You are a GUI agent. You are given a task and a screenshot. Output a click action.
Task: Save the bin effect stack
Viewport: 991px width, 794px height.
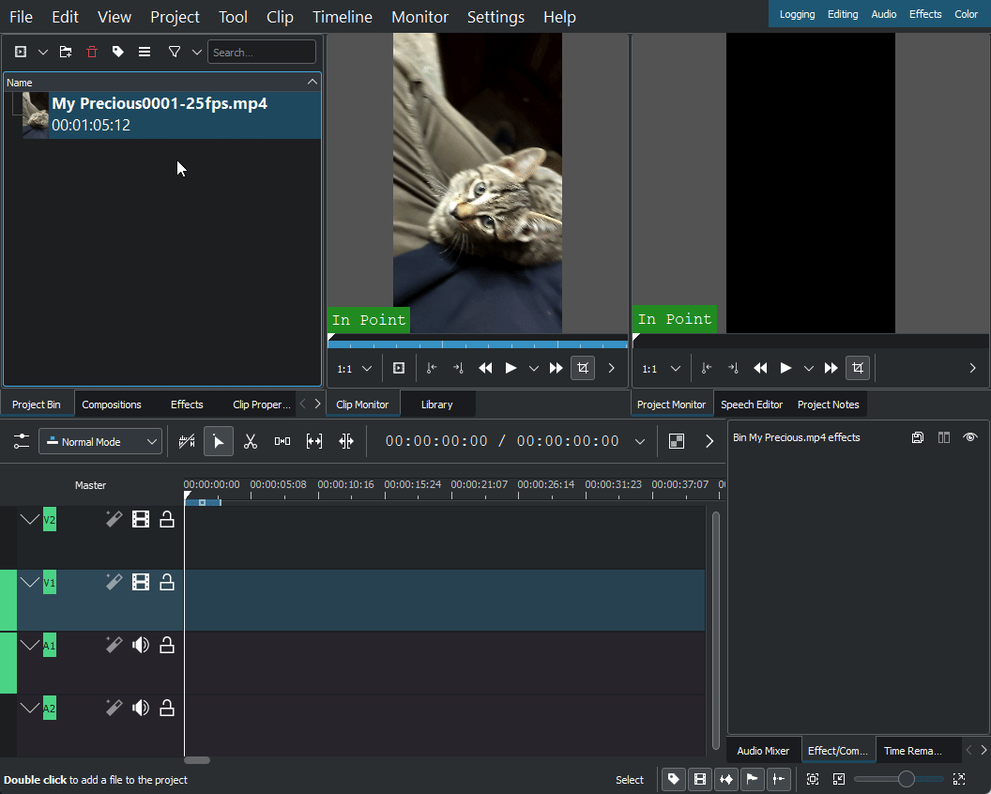[x=918, y=437]
